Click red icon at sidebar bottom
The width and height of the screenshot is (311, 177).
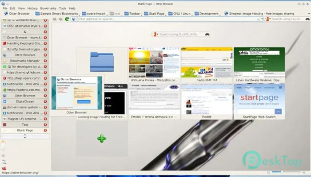click(4, 169)
